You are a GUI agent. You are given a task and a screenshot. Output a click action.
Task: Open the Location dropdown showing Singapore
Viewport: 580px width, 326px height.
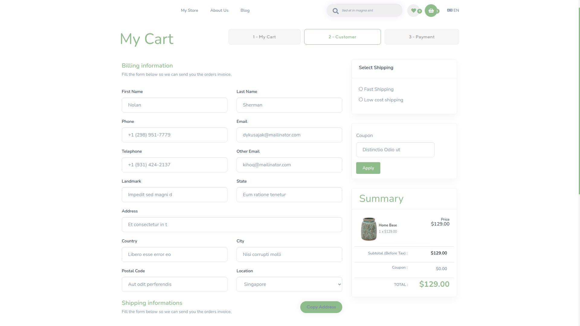(x=289, y=284)
